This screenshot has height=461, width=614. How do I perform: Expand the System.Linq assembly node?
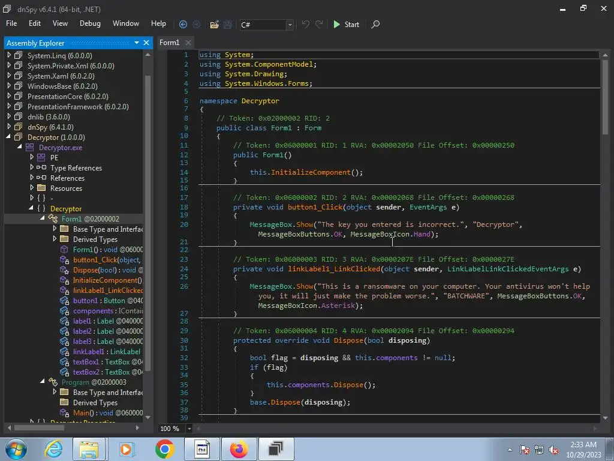pos(9,55)
